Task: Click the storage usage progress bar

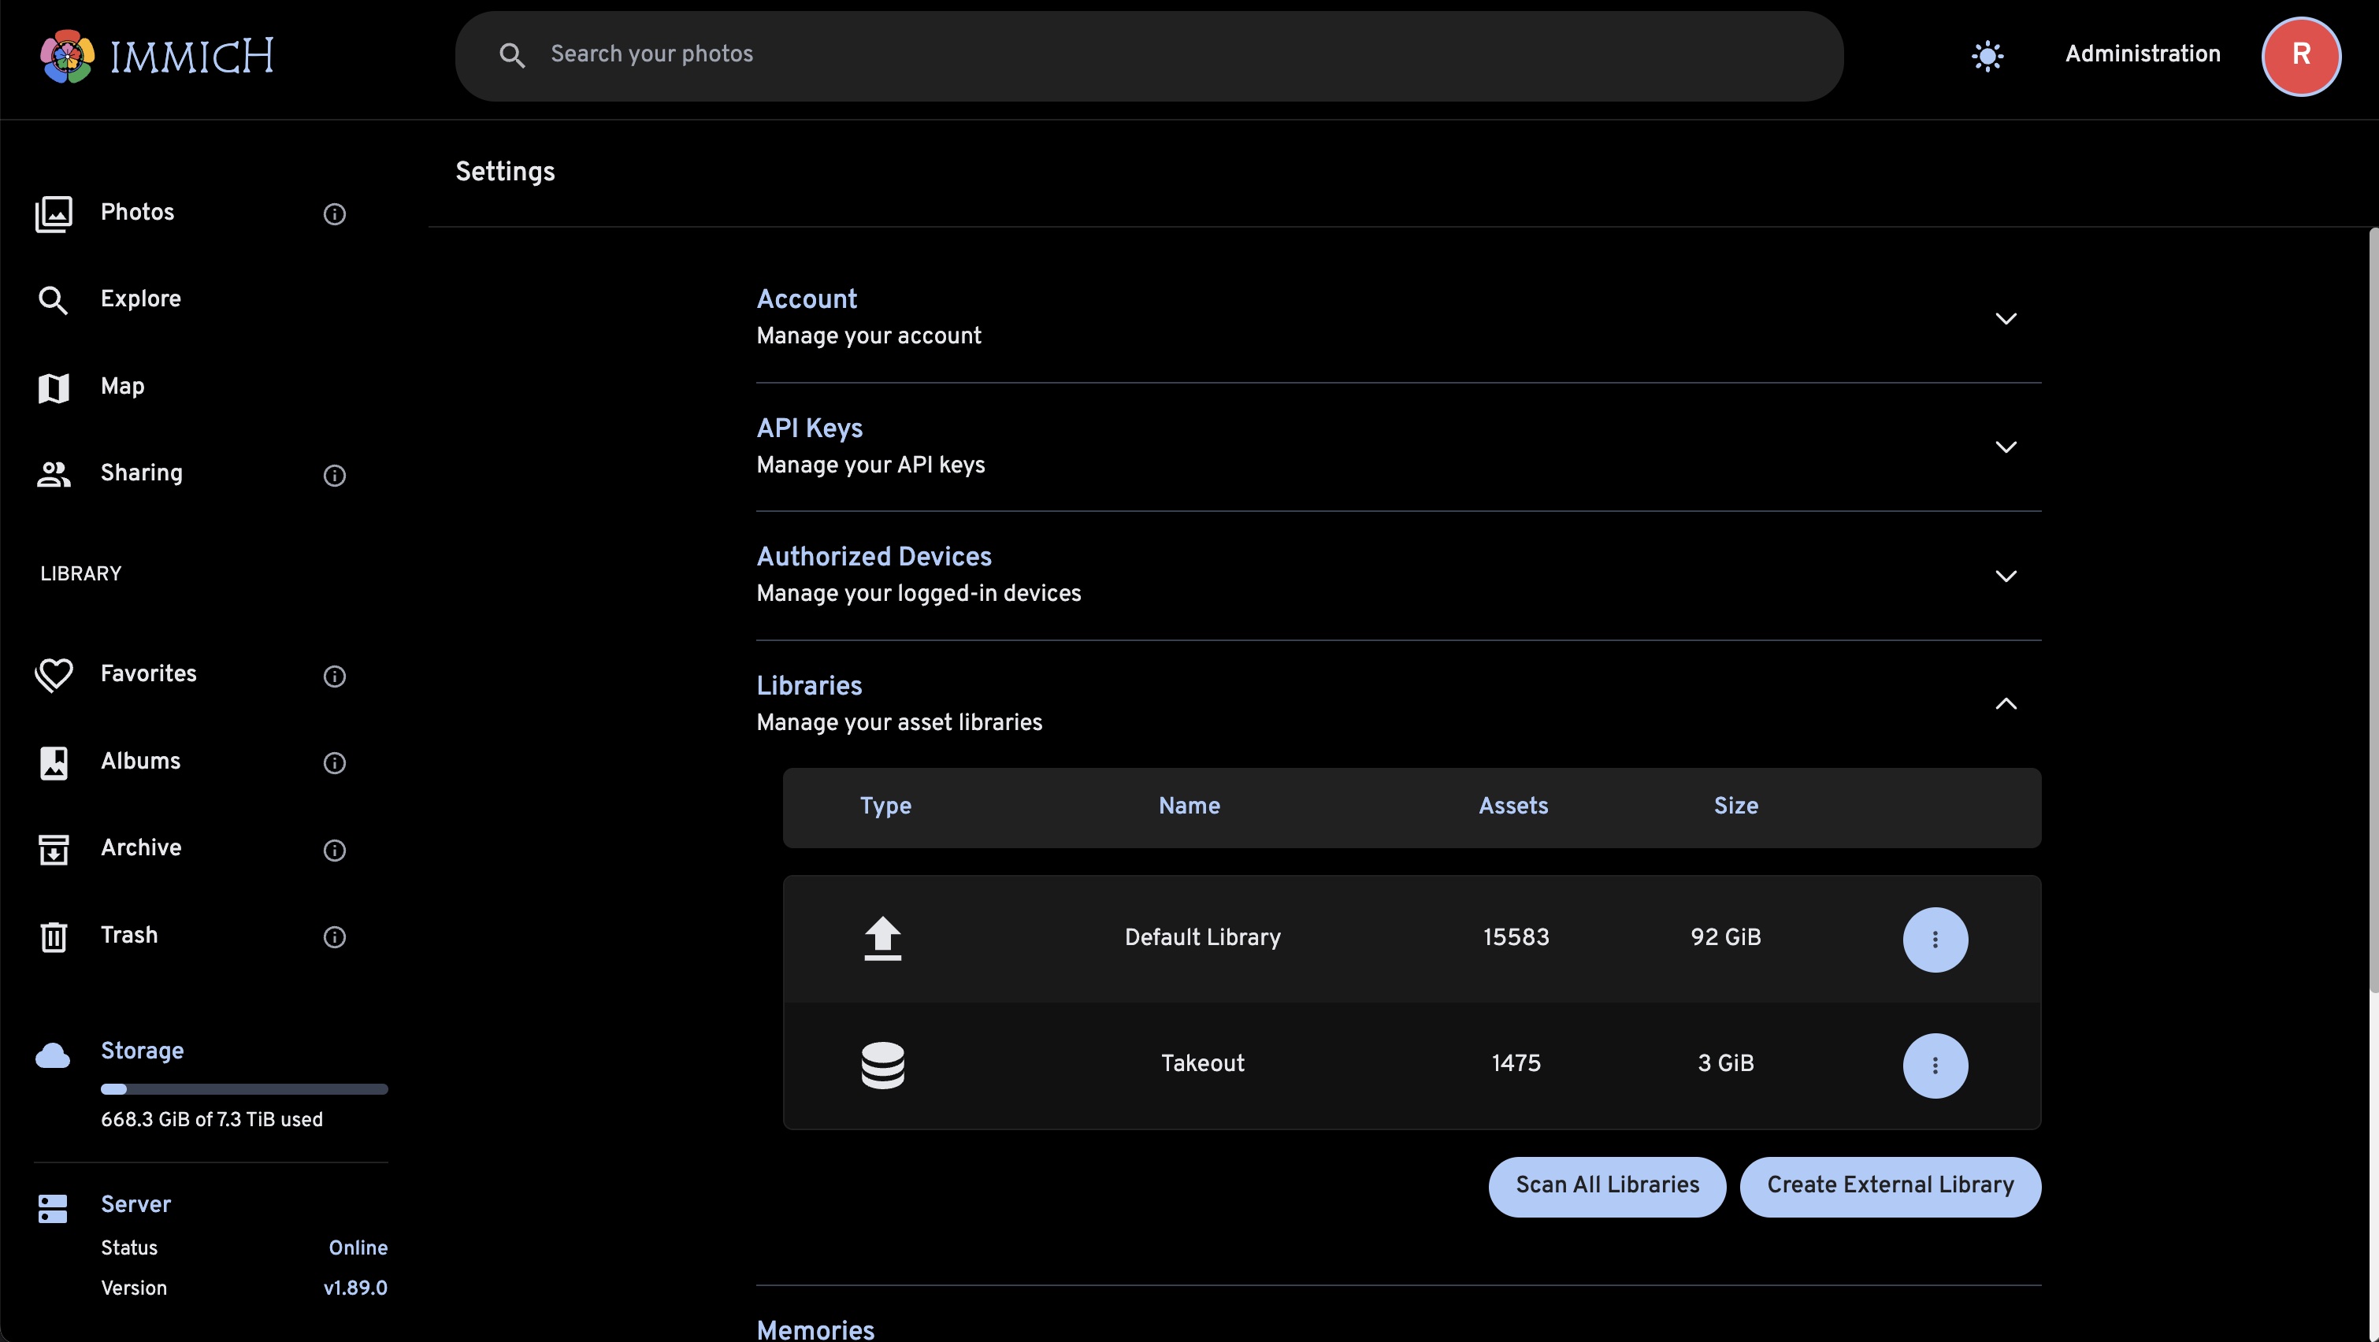Action: pyautogui.click(x=244, y=1089)
